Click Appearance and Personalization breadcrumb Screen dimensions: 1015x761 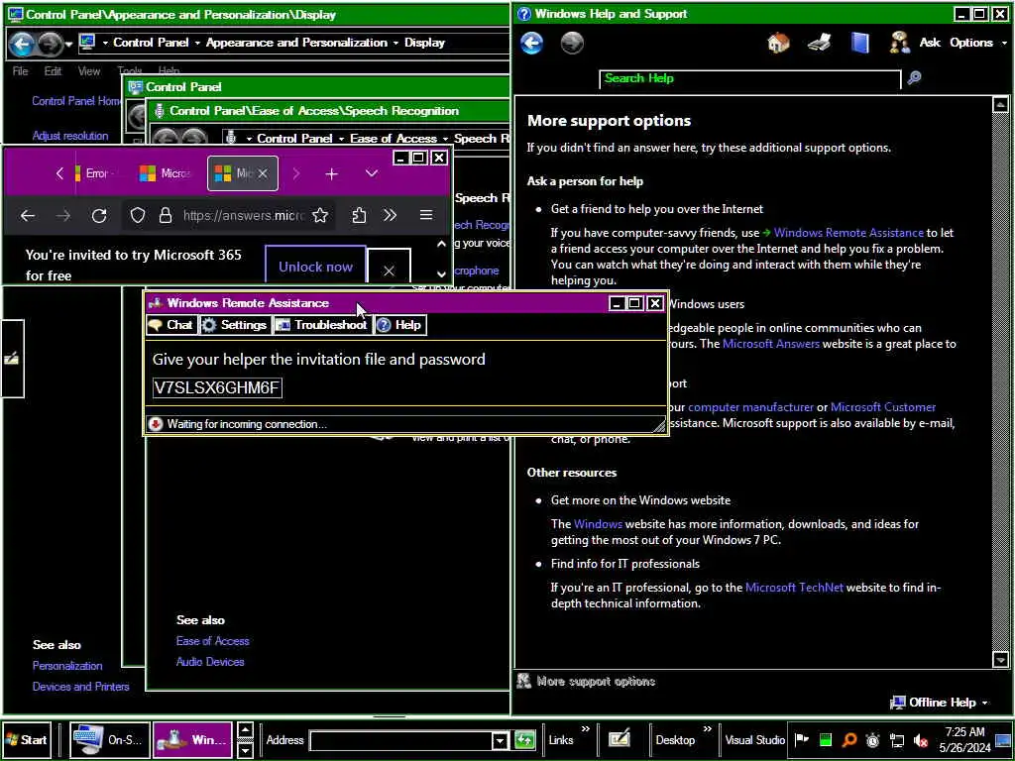coord(296,43)
